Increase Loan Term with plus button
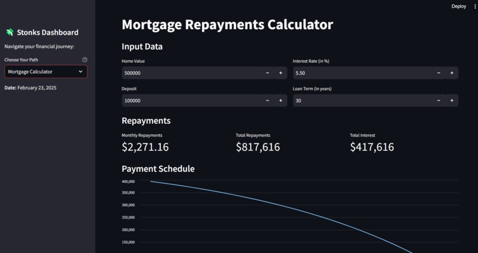The image size is (478, 253). (x=452, y=101)
